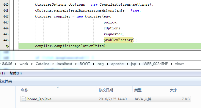Sort by the 大小 column header

click(173, 90)
